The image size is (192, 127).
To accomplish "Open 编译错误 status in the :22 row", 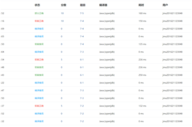I will 39,83.
